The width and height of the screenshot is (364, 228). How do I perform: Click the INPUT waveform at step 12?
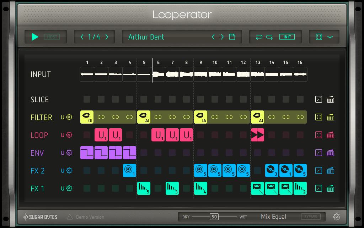point(243,74)
